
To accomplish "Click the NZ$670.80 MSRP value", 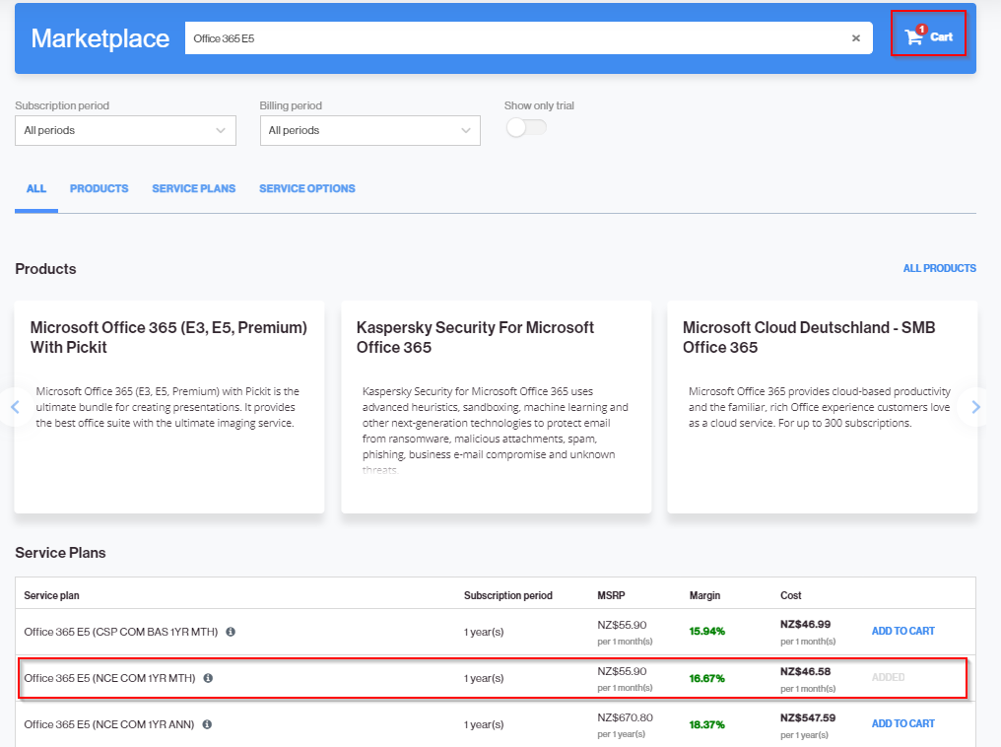I will click(625, 717).
